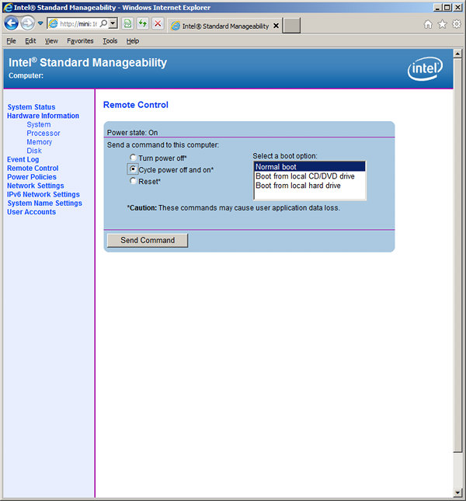This screenshot has width=466, height=501.
Task: Open Favorites star icon
Action: click(443, 24)
